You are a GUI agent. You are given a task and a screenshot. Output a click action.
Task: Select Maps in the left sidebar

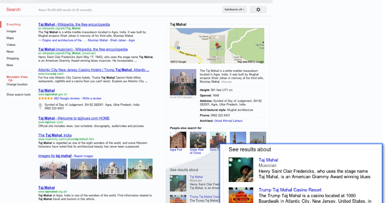10,38
